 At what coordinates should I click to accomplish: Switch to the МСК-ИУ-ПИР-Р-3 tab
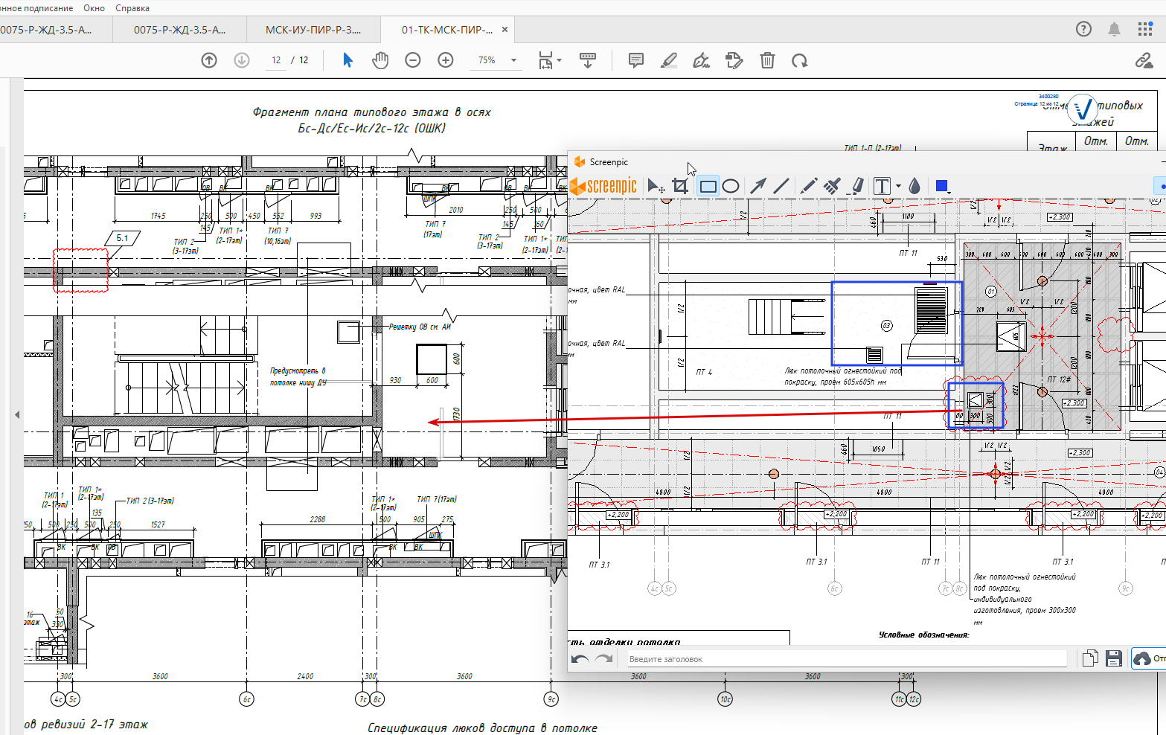(313, 30)
